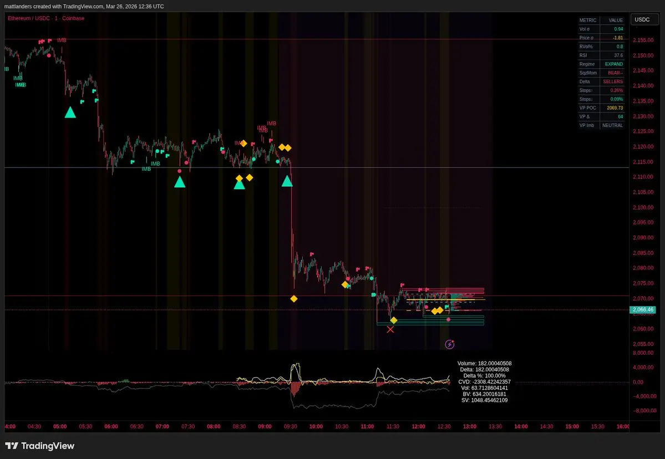This screenshot has height=459, width=665.
Task: Click the VP Δ value 64
Action: 621,116
